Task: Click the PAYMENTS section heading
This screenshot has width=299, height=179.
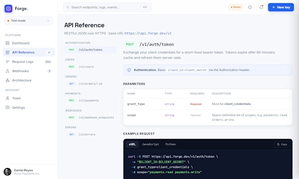Action: [73, 94]
